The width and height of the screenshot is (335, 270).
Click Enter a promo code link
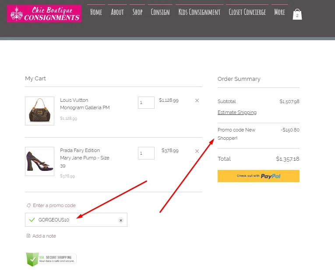pyautogui.click(x=54, y=205)
